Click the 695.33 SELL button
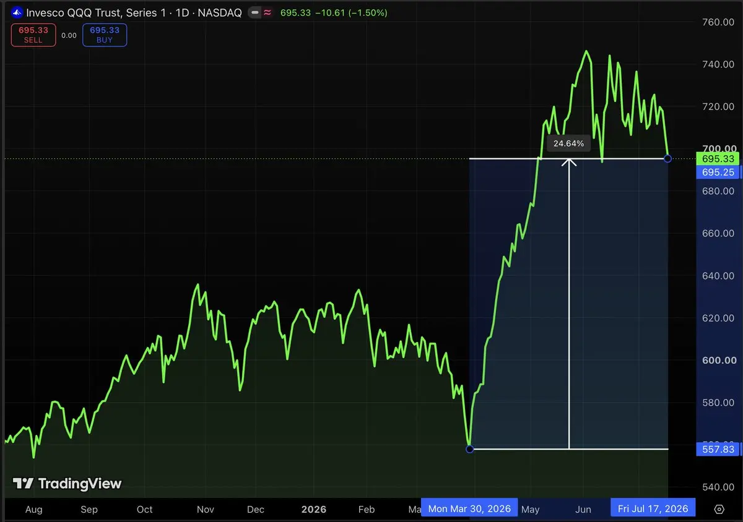 33,35
